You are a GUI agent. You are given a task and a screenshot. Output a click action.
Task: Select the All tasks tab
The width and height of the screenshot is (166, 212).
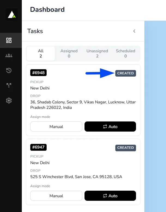pos(41,54)
